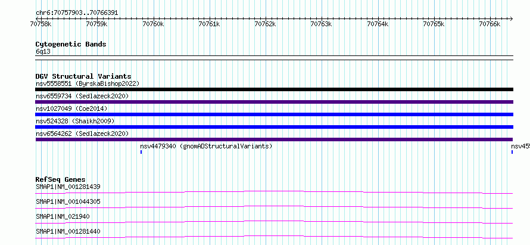Open nsv5558551 (ByrskaBishop2022) label
Screen dimensions: 530x245
[88, 83]
